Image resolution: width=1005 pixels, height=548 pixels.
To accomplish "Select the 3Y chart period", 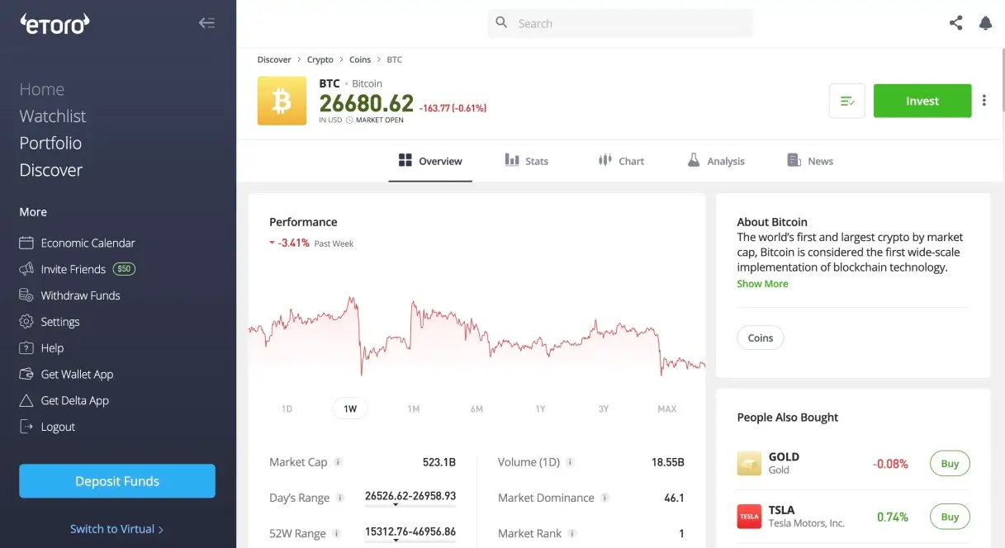I will point(604,409).
